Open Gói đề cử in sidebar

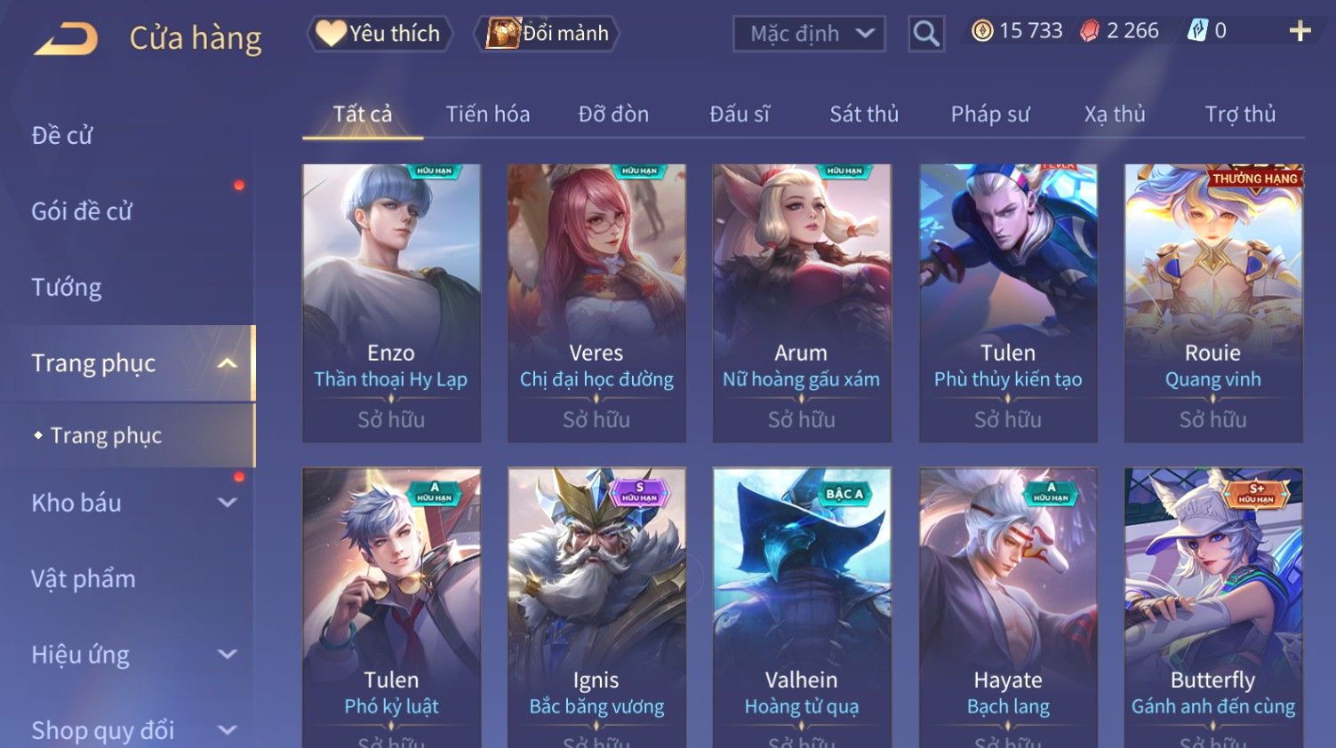click(x=82, y=211)
